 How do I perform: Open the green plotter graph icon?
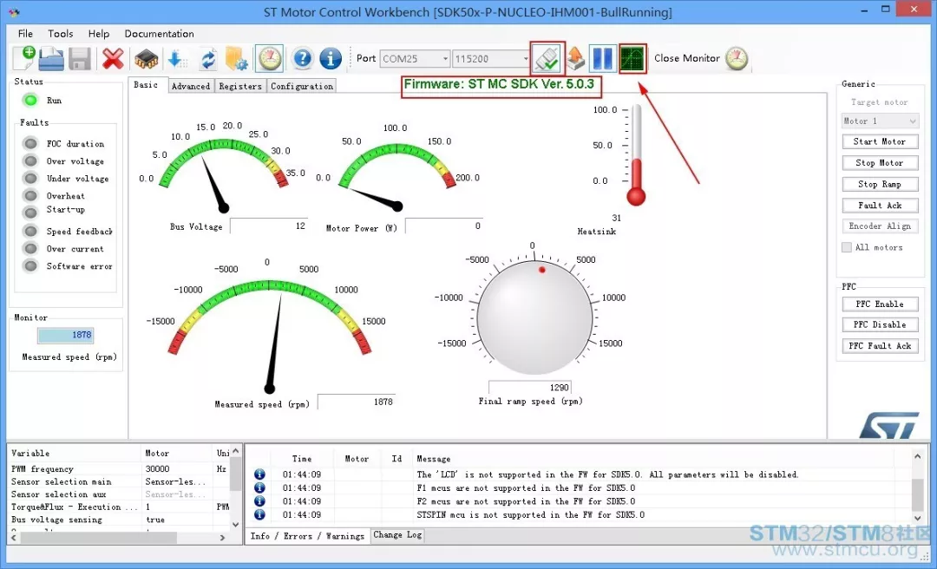point(632,59)
